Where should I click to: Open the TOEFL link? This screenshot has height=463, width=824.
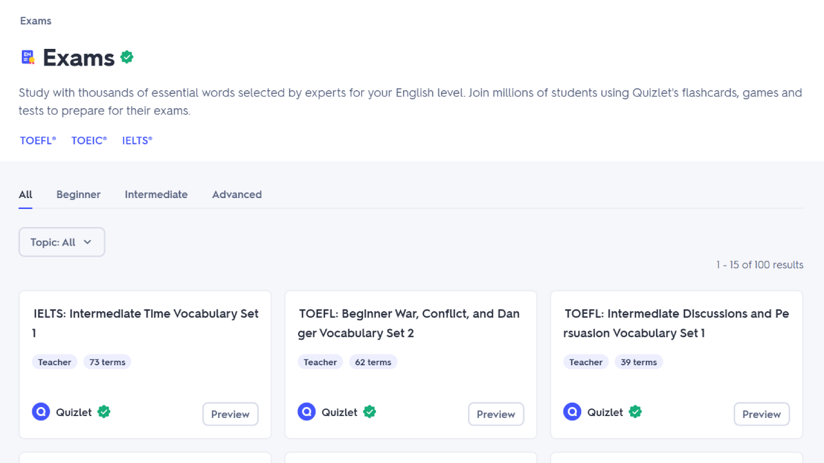click(38, 140)
